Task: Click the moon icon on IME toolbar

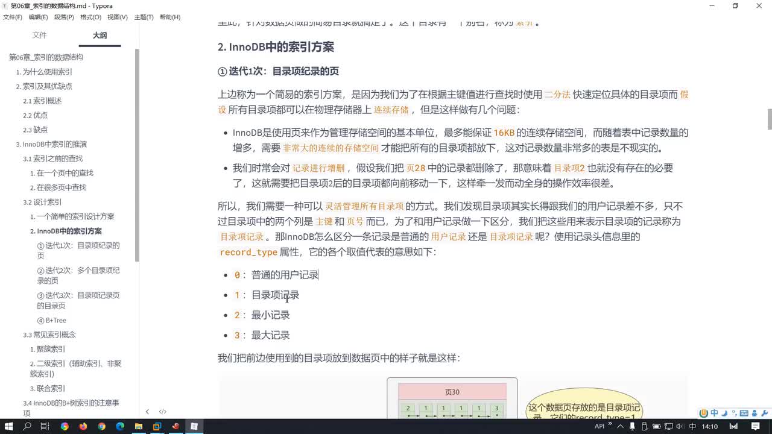Action: (x=724, y=413)
